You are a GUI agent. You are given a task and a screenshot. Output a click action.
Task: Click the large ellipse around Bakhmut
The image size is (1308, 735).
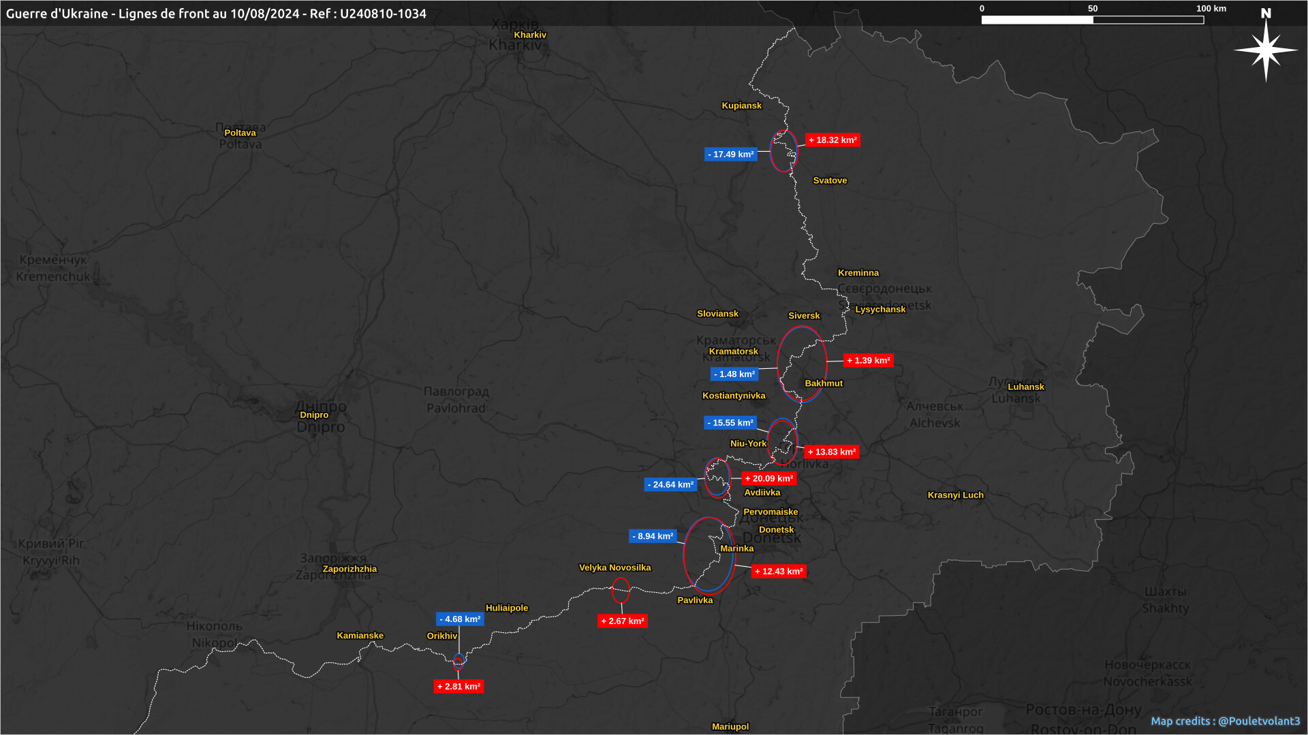point(802,364)
